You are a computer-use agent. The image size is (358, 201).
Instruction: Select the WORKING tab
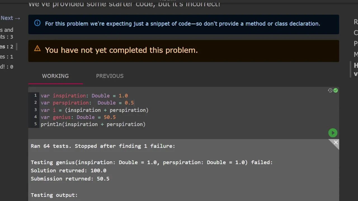[x=55, y=76]
